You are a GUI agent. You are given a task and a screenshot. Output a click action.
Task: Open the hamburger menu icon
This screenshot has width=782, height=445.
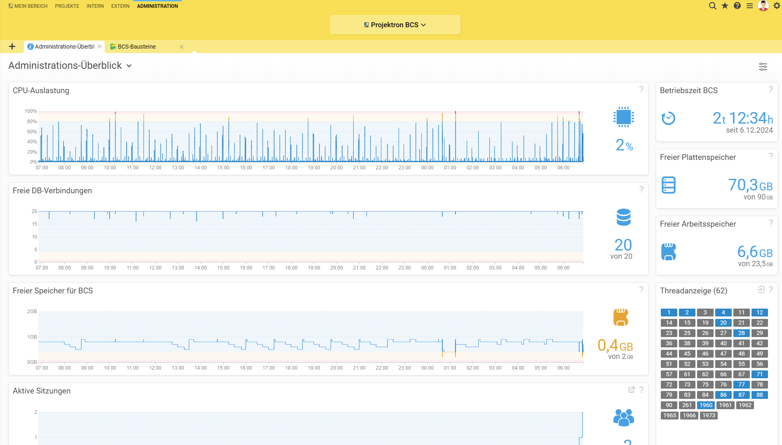point(749,6)
